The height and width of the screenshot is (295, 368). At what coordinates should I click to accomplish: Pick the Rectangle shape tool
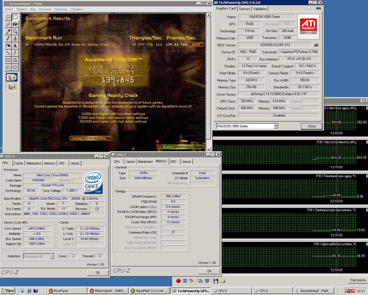click(x=8, y=60)
